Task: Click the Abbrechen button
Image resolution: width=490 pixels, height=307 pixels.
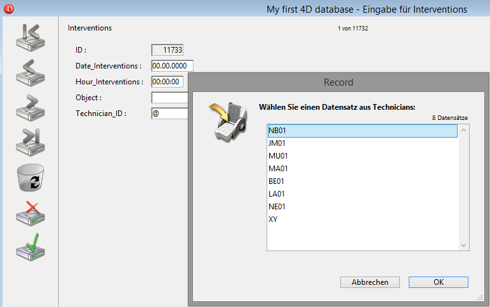Action: tap(369, 282)
